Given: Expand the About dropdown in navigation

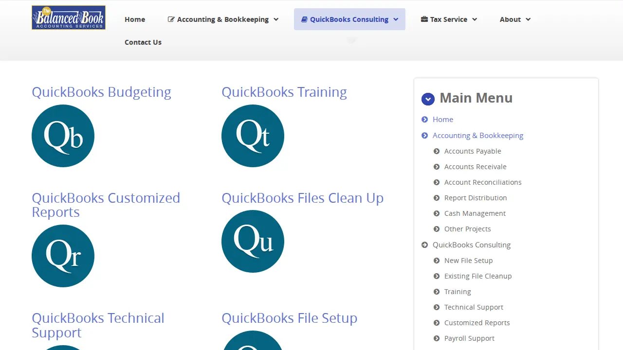Looking at the screenshot, I should click(x=515, y=19).
